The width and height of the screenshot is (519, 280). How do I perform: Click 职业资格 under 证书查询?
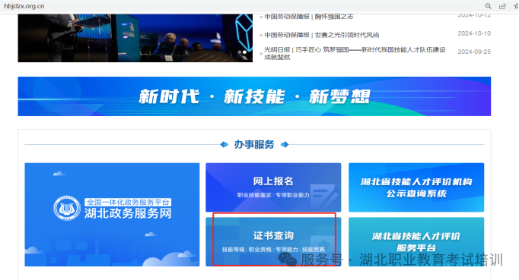pyautogui.click(x=259, y=250)
